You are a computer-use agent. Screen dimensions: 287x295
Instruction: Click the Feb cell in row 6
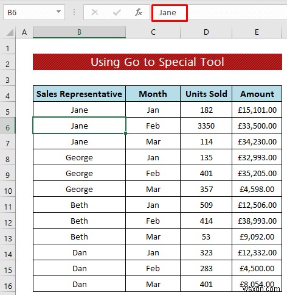tap(153, 126)
